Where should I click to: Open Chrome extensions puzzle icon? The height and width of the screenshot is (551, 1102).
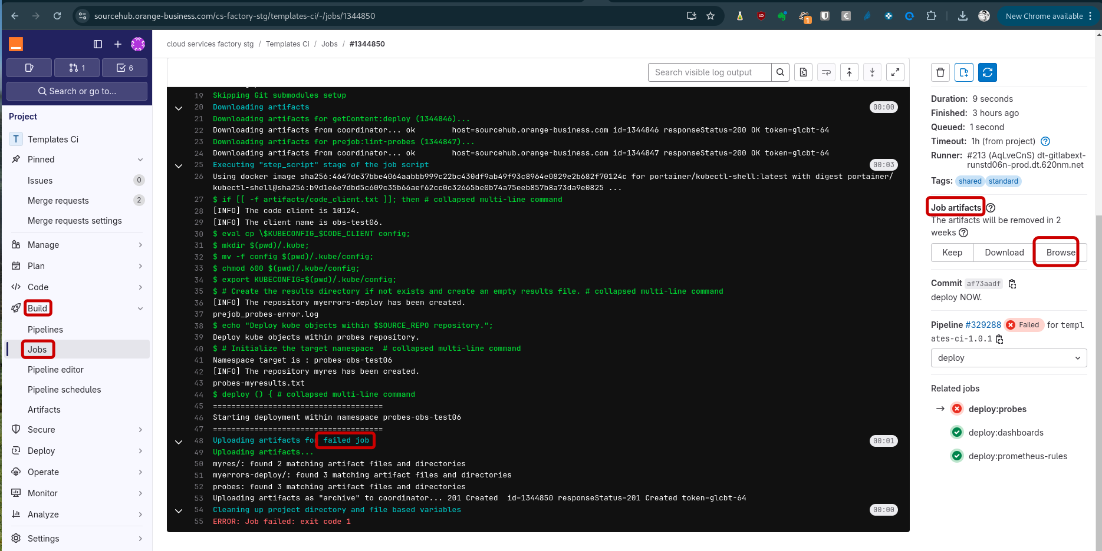[931, 16]
